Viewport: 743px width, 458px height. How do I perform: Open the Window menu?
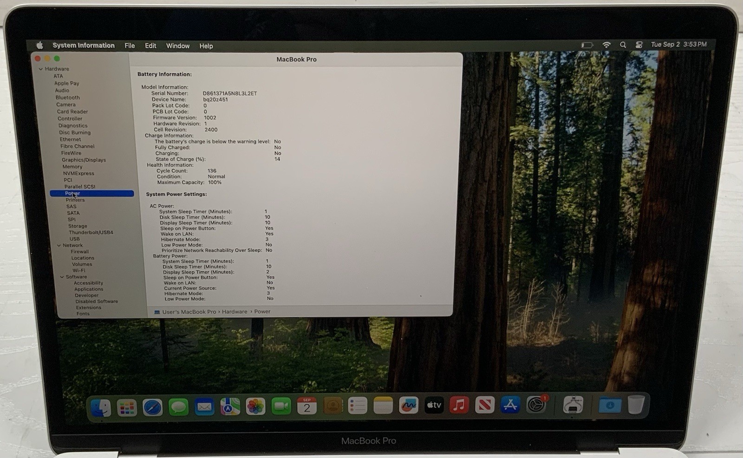tap(178, 46)
